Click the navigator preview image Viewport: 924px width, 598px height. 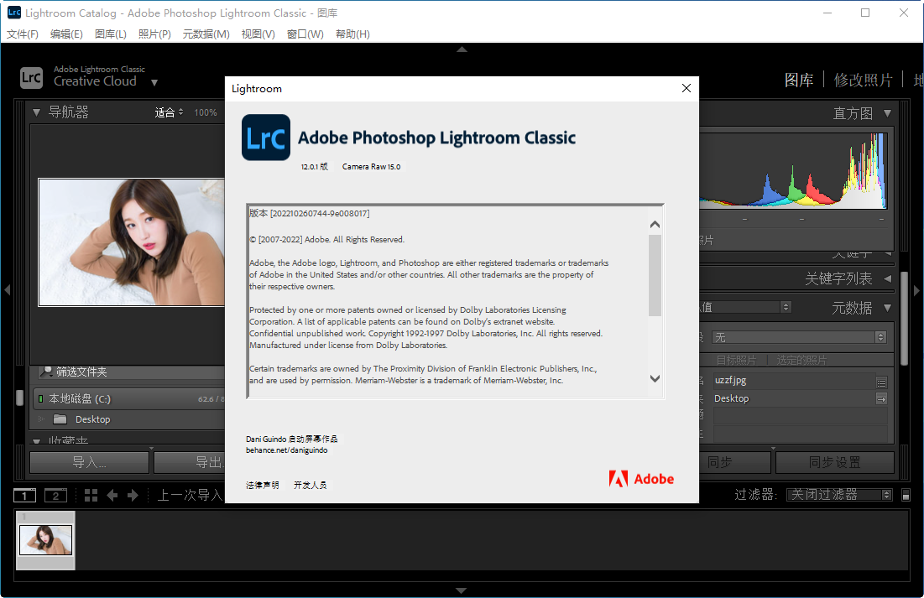click(x=132, y=242)
